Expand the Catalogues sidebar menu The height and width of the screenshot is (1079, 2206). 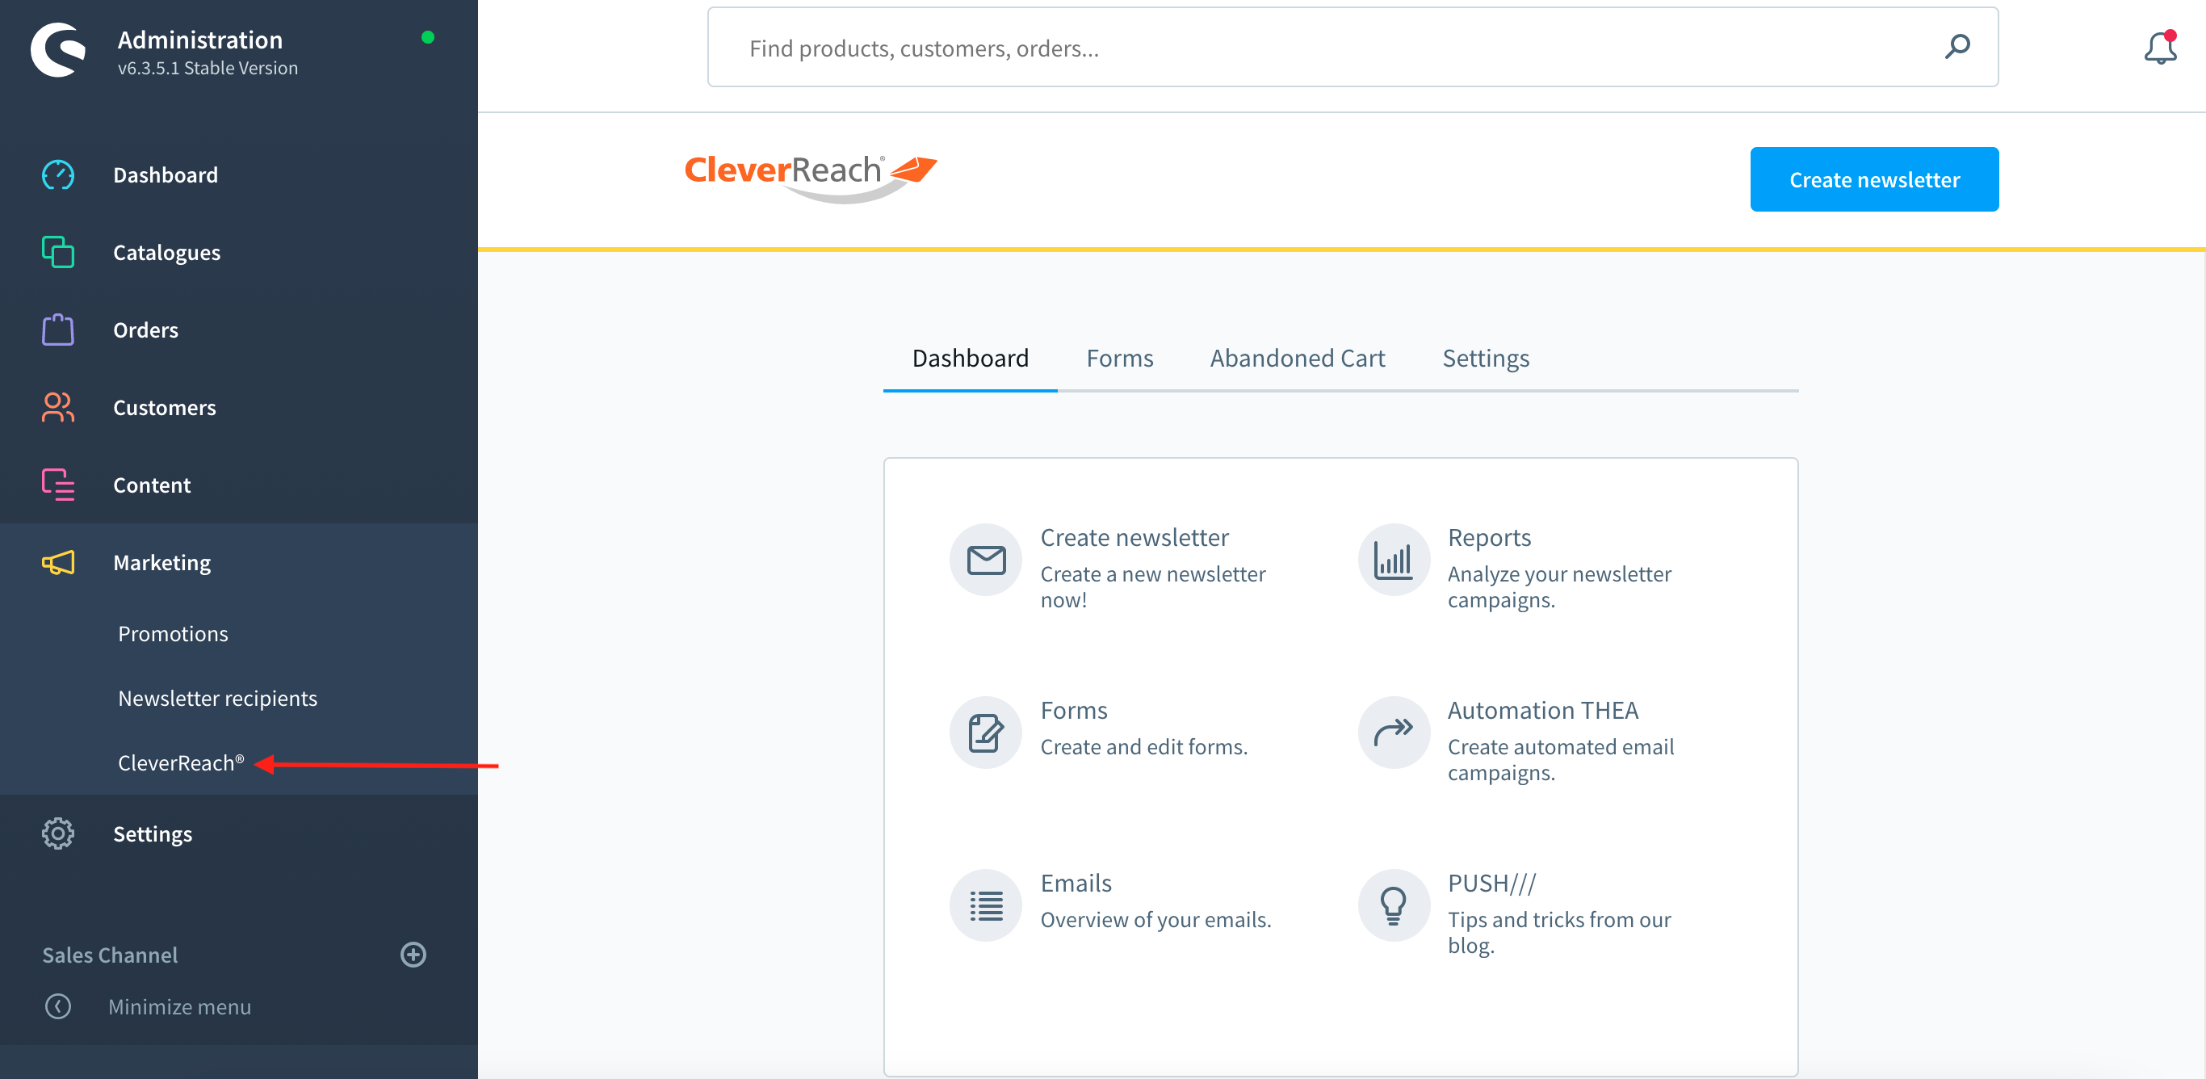[x=166, y=253]
